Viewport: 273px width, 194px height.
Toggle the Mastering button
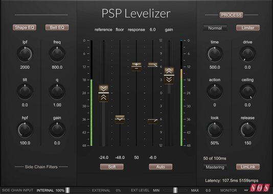pyautogui.click(x=215, y=167)
